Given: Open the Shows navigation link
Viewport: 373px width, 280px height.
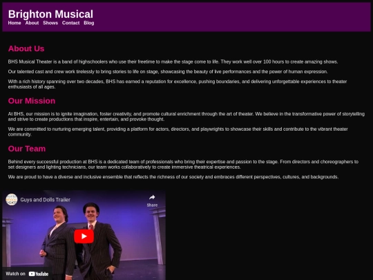Looking at the screenshot, I should (50, 23).
